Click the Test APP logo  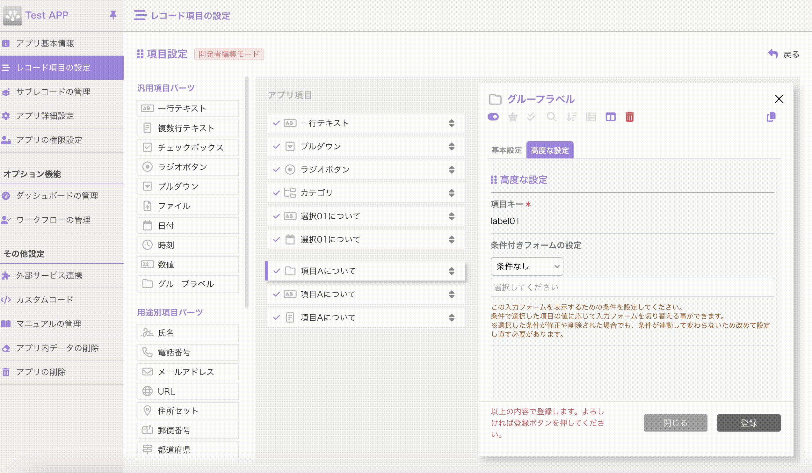coord(12,15)
